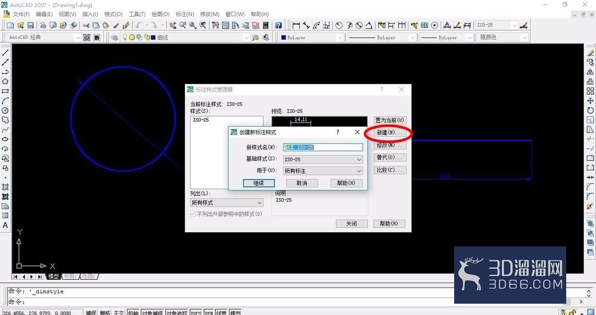Click the Plot printer icon
Viewport: 596px width, 315px height.
[44, 26]
